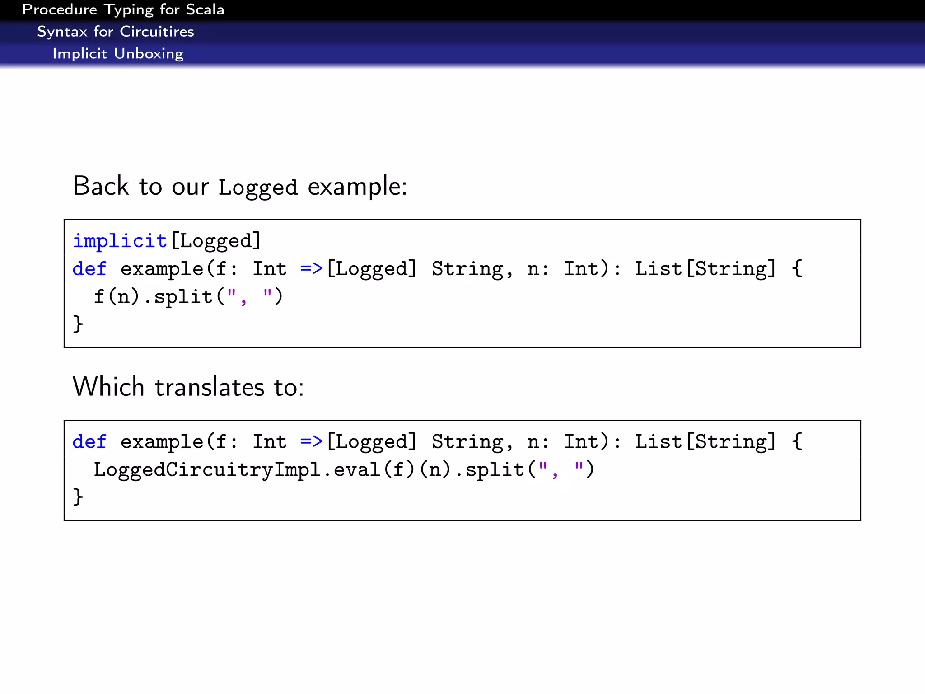Image resolution: width=925 pixels, height=694 pixels.
Task: Click the closing brace of the first code box
Action: (x=78, y=324)
